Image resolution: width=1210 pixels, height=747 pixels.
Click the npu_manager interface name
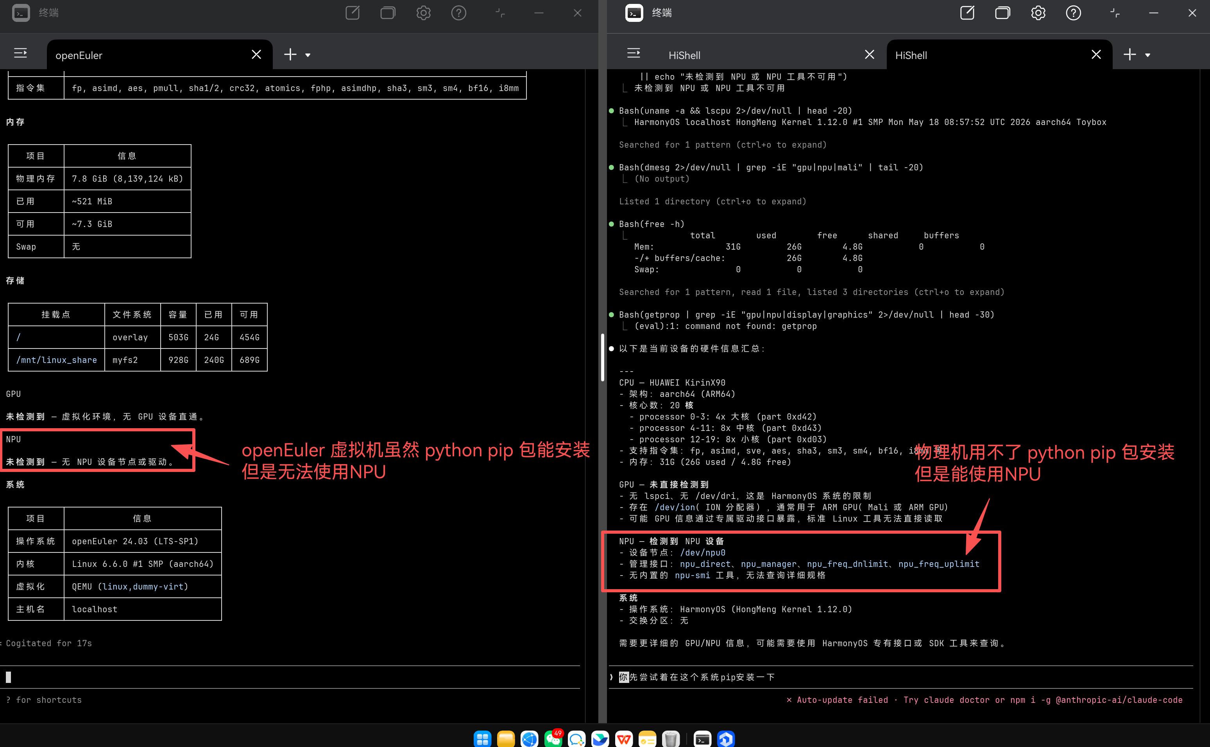[x=768, y=564]
